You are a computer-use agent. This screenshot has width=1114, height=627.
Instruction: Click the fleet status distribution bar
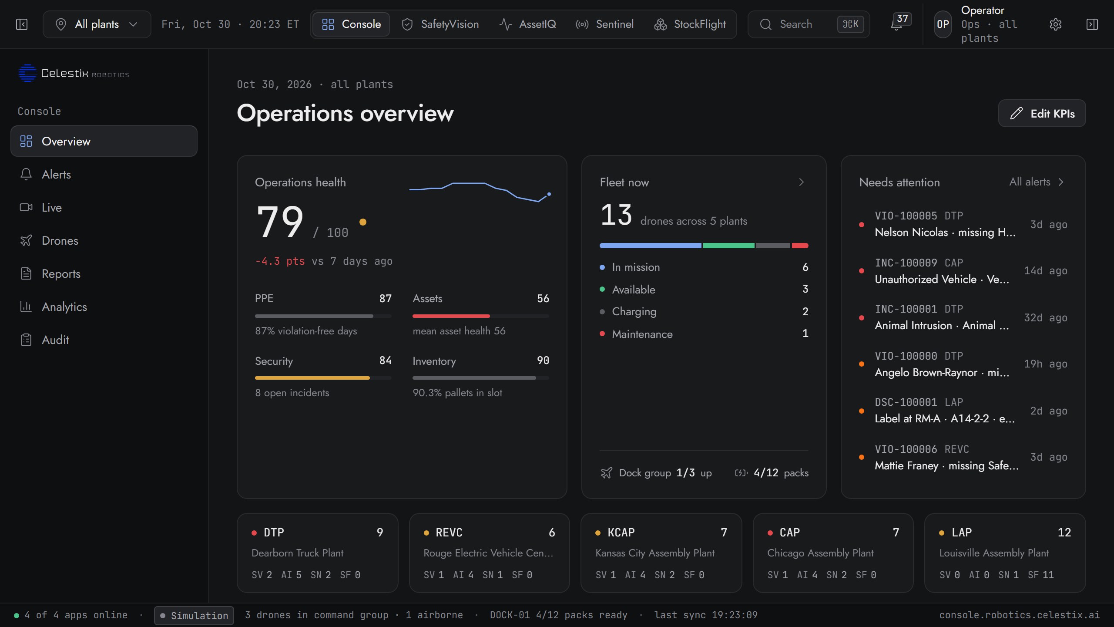(x=704, y=246)
